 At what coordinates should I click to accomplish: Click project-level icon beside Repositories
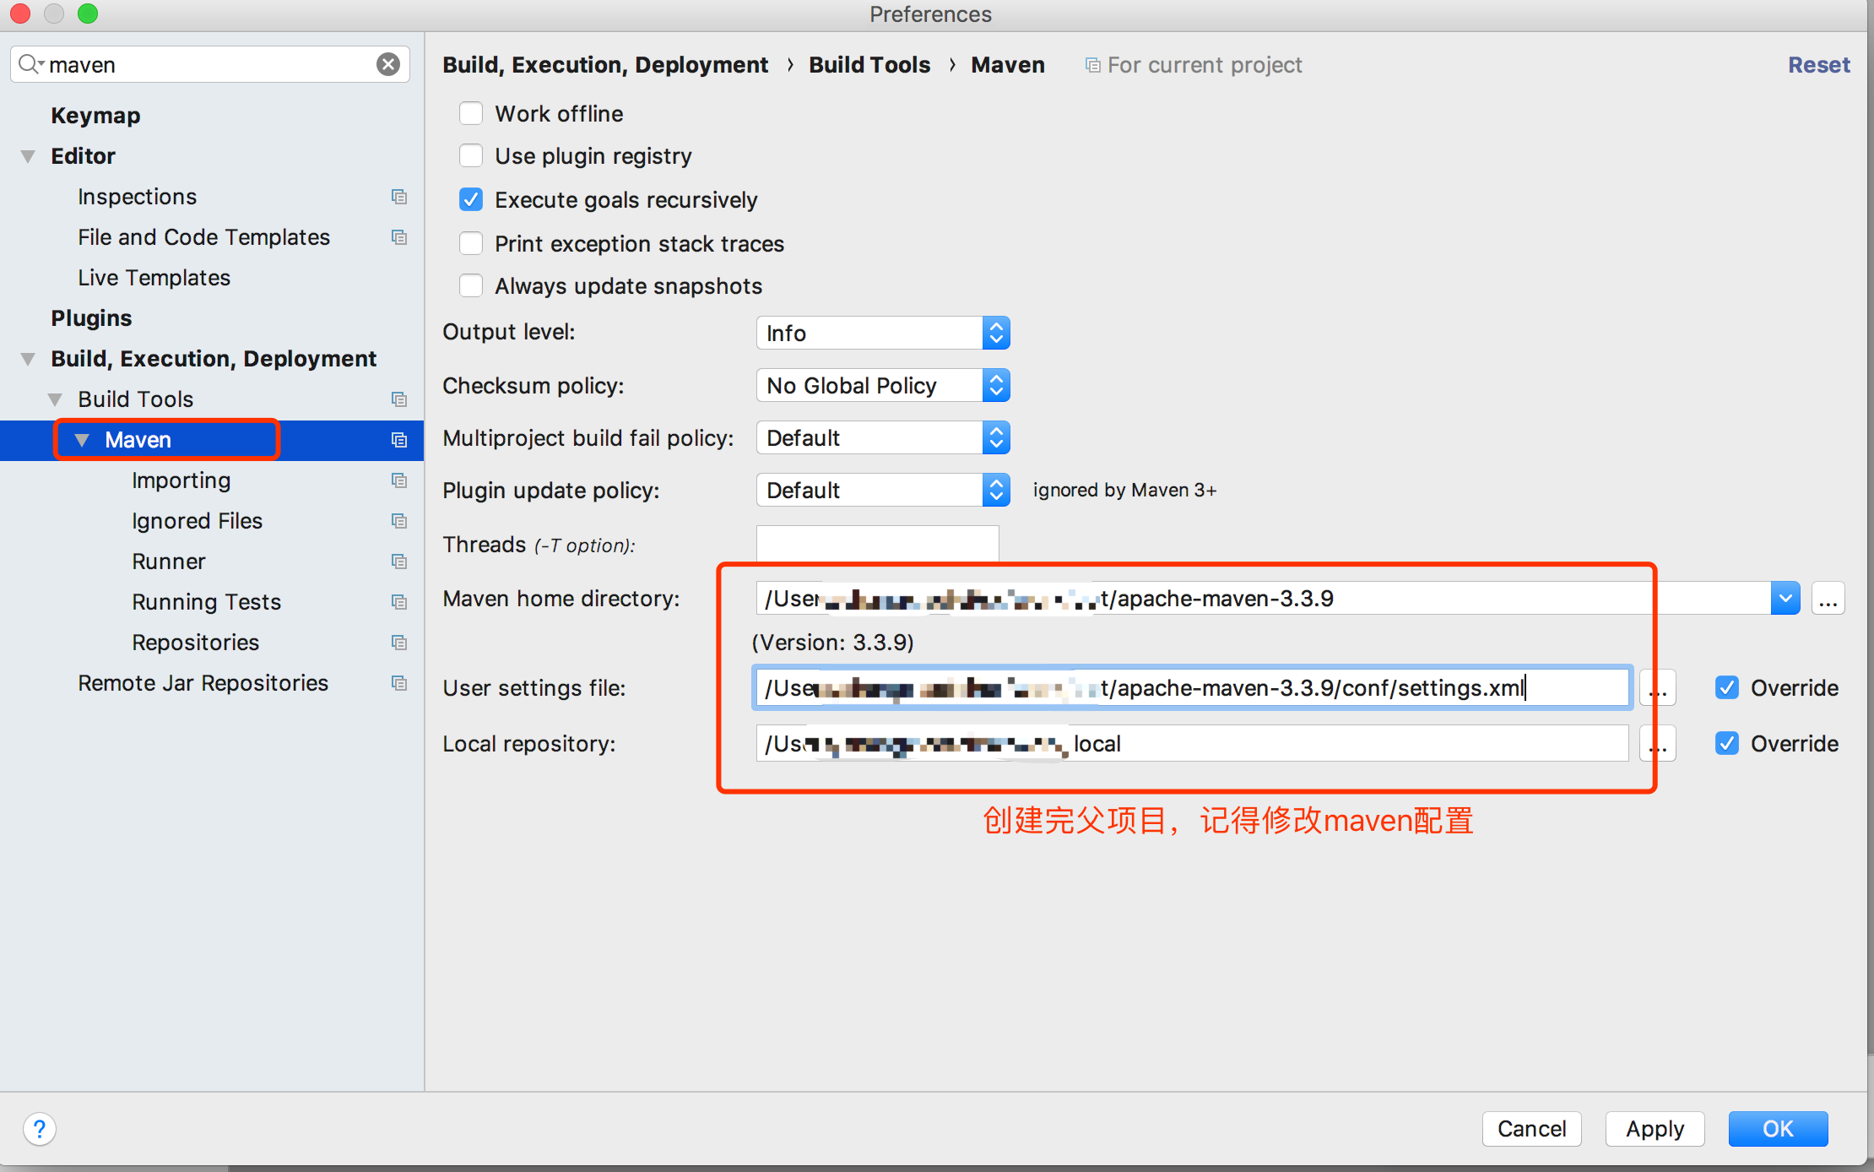(x=399, y=643)
